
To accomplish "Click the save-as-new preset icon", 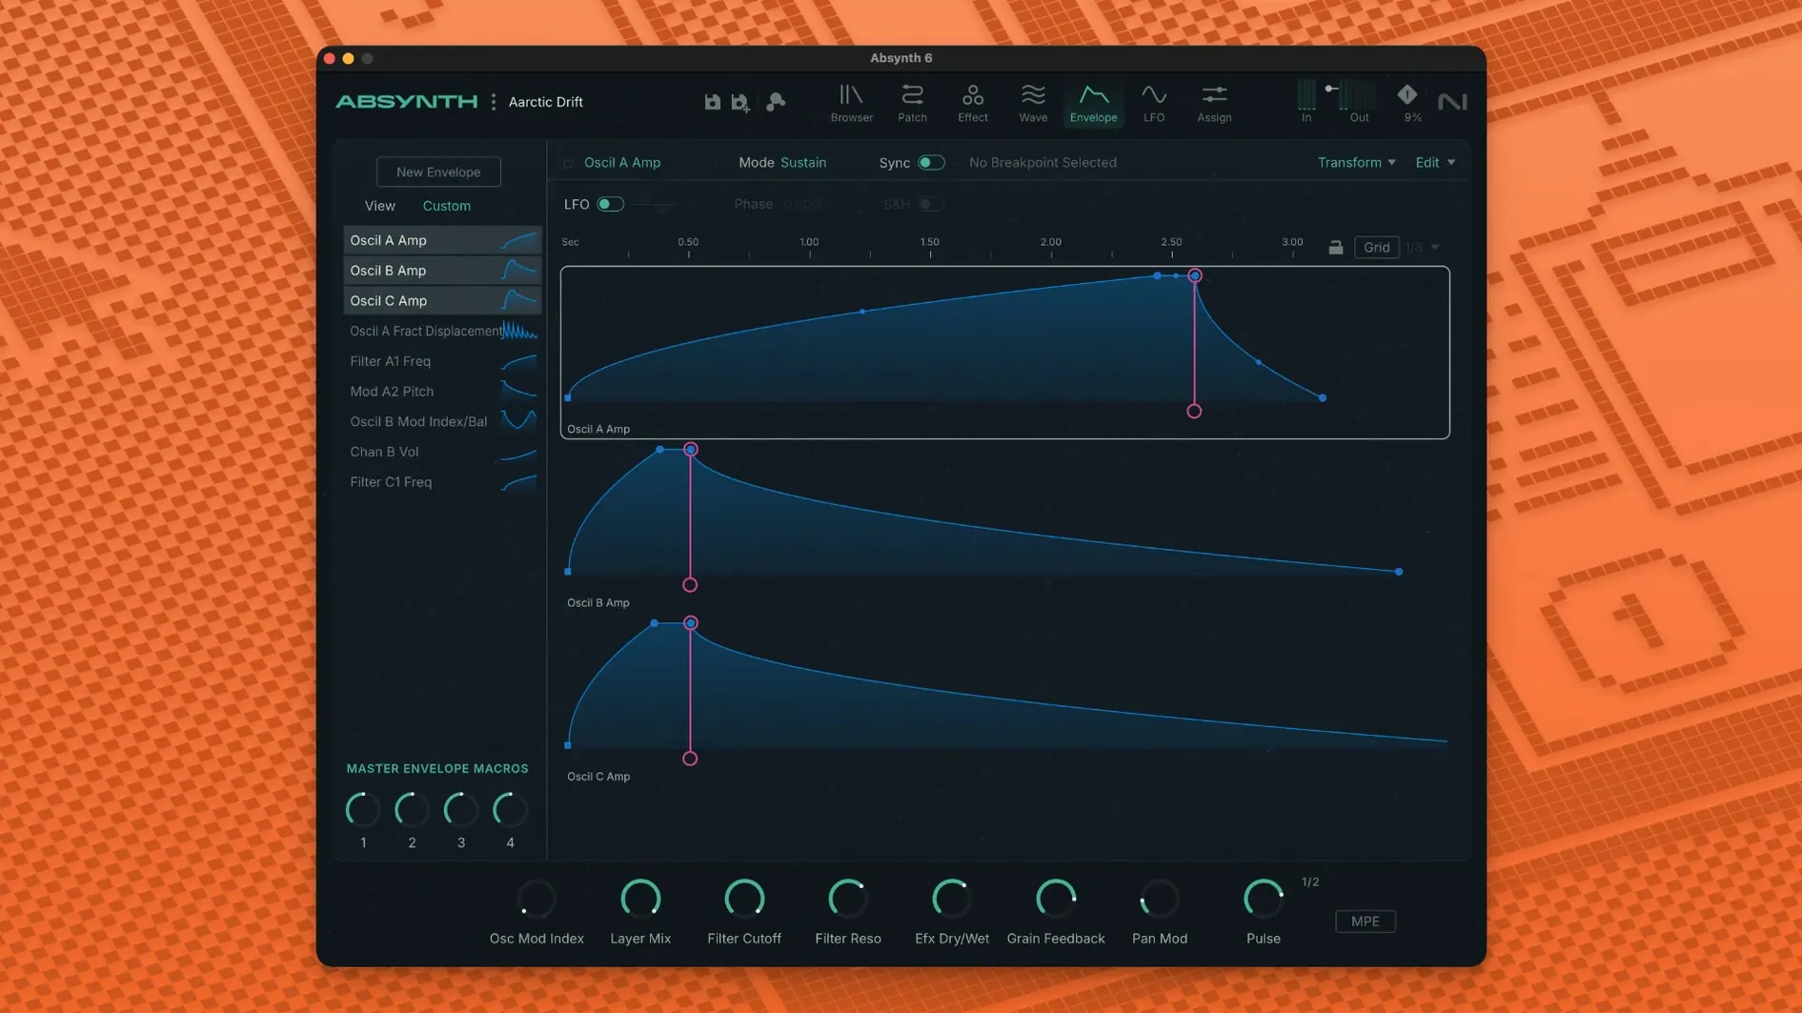I will coord(740,102).
